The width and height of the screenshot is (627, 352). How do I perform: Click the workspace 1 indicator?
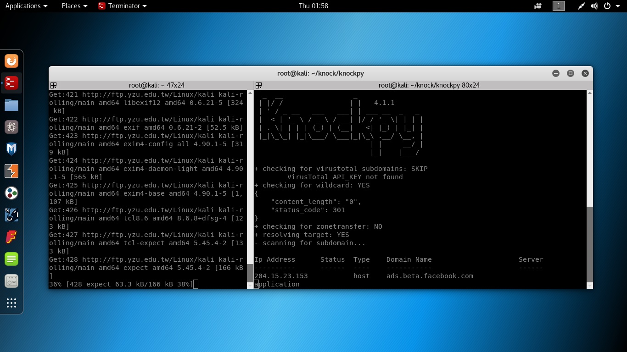coord(559,6)
